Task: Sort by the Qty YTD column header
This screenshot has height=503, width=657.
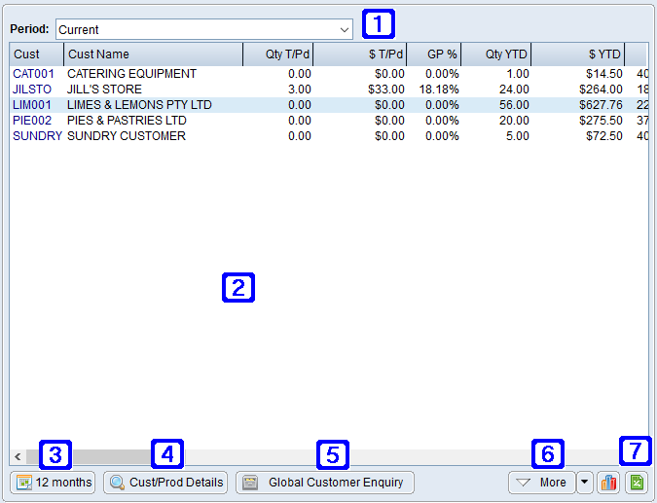Action: coord(496,54)
